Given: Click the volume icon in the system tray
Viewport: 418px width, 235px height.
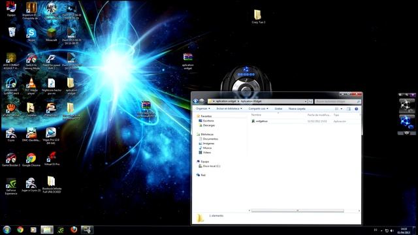Looking at the screenshot, I should pos(392,230).
